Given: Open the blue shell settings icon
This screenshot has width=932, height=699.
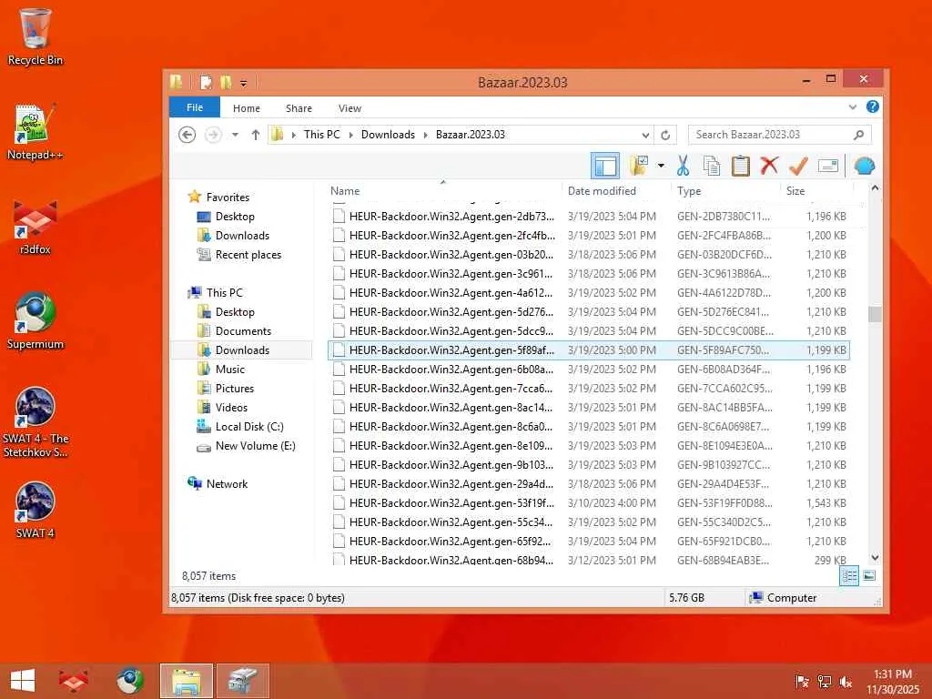Looking at the screenshot, I should click(865, 166).
